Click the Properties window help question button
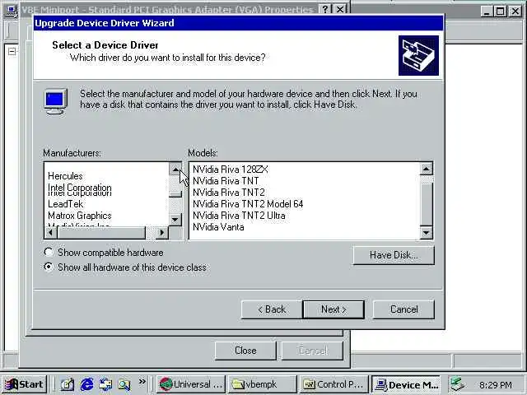Screen dimensions: 527x395 pyautogui.click(x=324, y=9)
